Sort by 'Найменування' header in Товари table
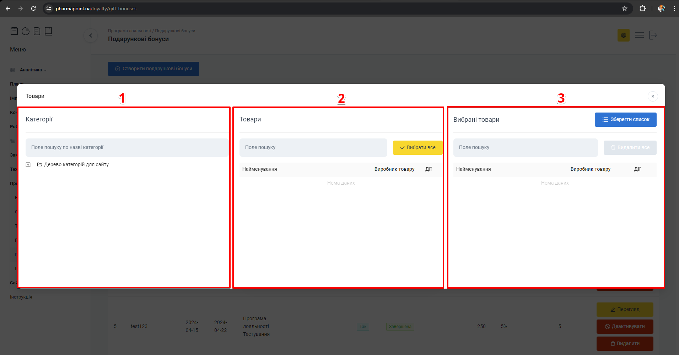 pyautogui.click(x=260, y=169)
